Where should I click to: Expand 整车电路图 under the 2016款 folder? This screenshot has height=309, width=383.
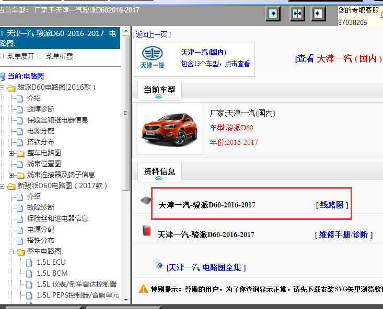pos(11,153)
